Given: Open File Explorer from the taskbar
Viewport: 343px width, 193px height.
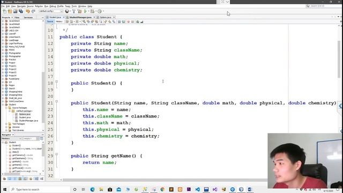Looking at the screenshot, I should tap(101, 189).
